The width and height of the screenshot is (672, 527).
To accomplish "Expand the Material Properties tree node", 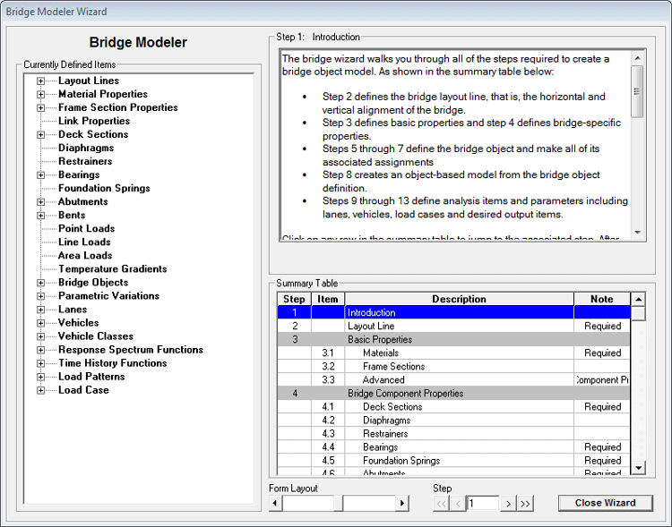I will (41, 95).
